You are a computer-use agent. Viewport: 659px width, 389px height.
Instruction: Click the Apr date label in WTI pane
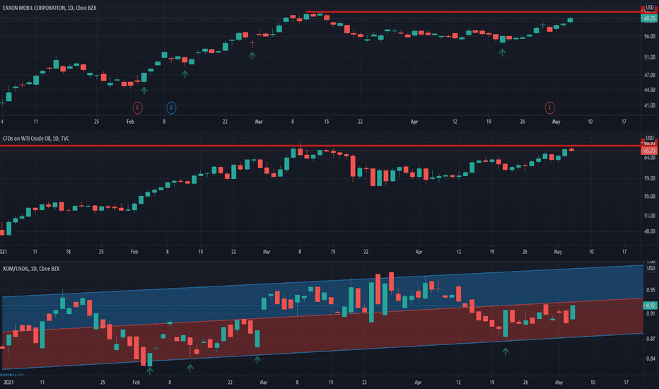pos(419,252)
